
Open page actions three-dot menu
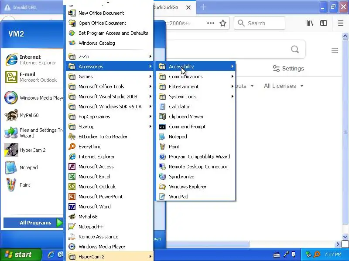tap(211, 23)
